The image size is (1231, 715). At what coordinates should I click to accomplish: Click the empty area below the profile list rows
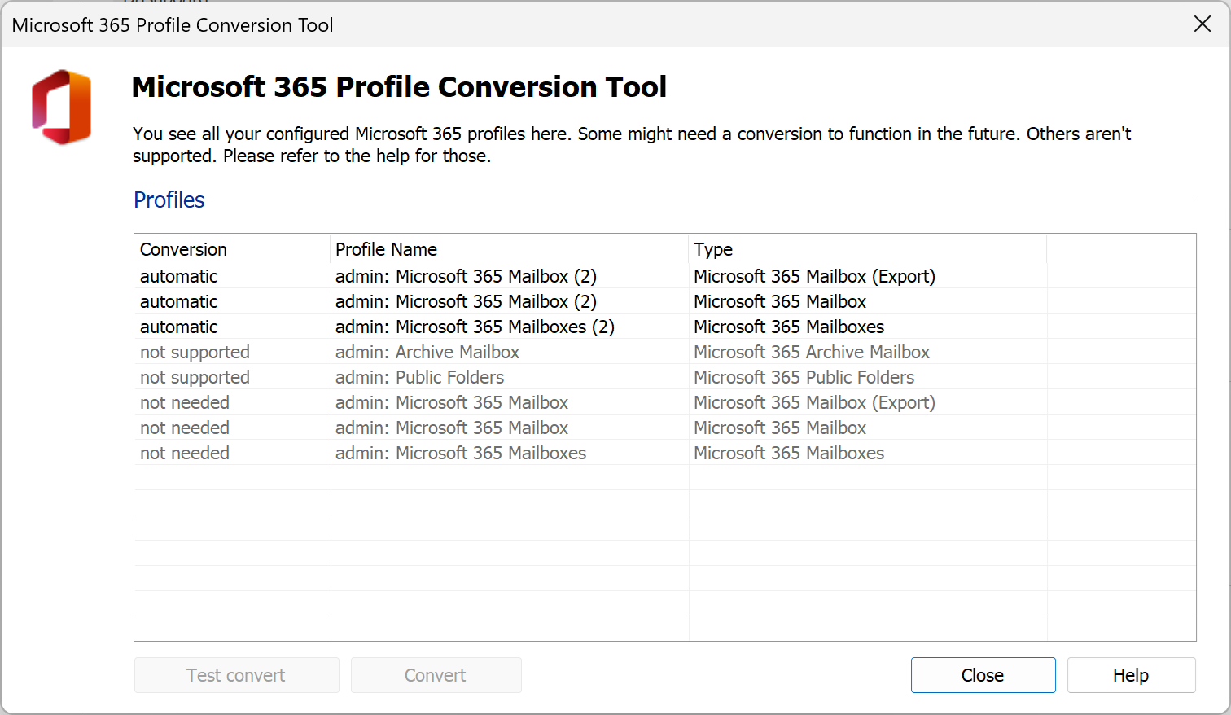pos(664,554)
